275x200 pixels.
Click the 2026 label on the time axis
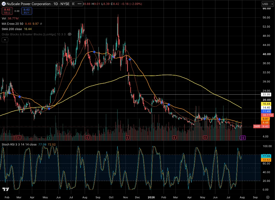[x=151, y=197]
